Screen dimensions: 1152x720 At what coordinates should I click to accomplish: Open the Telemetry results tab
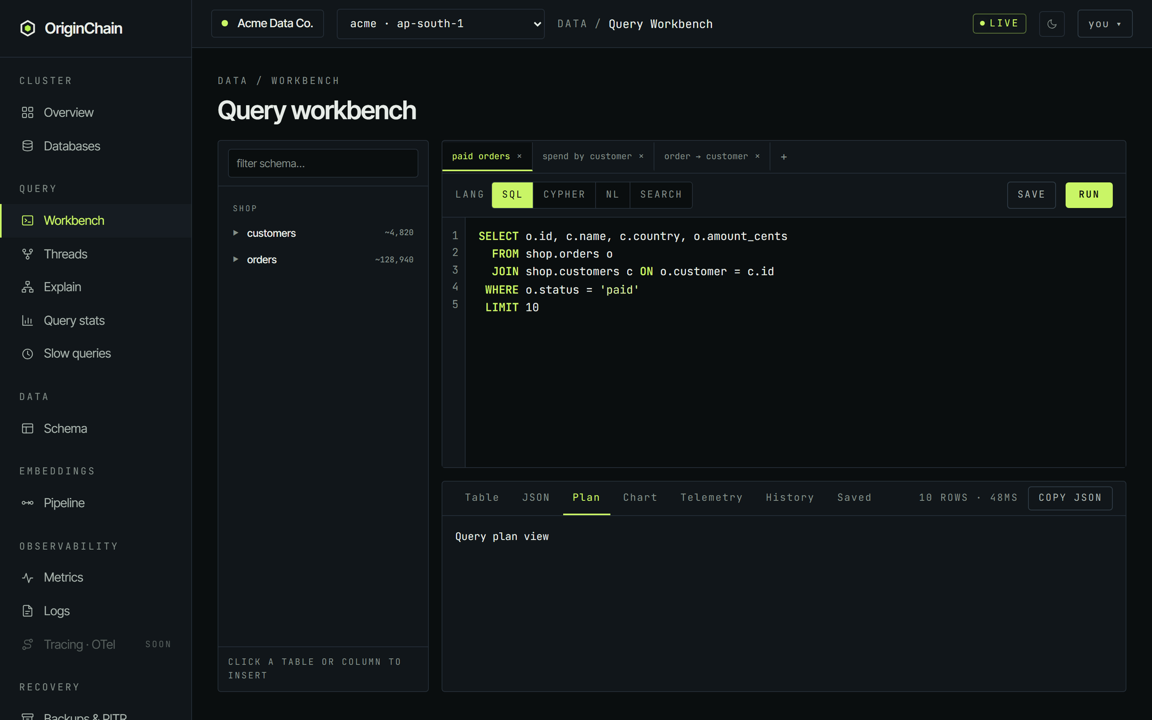click(711, 498)
